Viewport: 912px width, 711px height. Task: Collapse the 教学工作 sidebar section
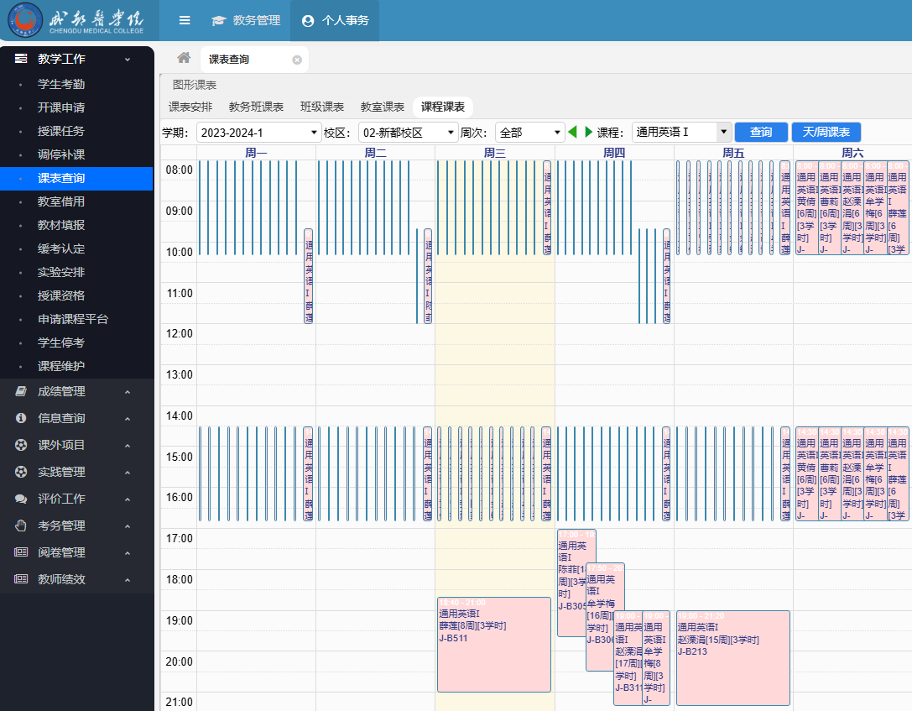tap(128, 59)
